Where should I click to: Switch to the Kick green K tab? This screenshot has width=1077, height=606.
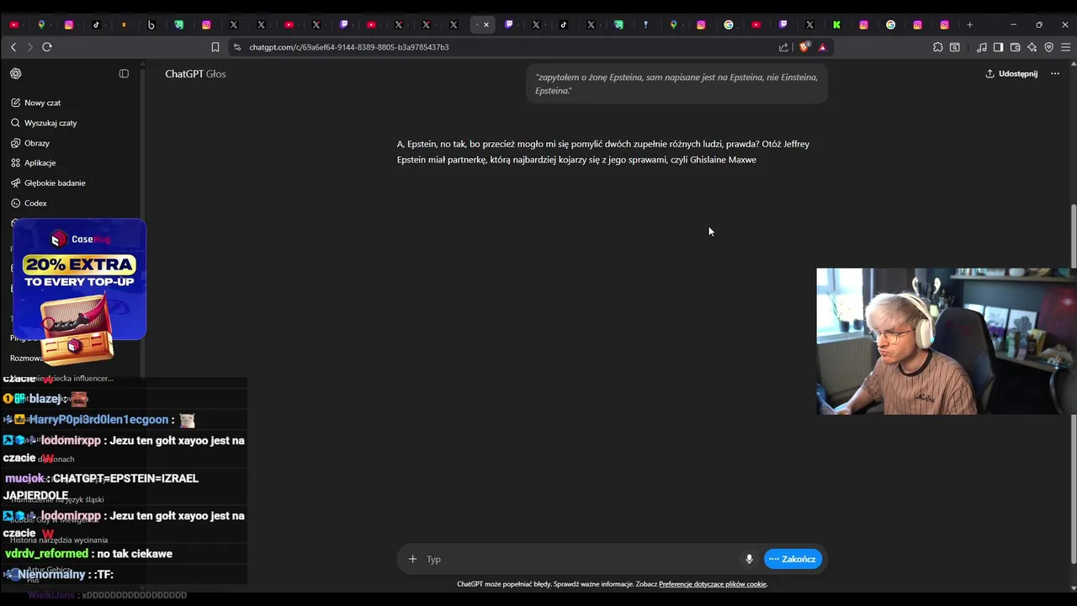(837, 25)
